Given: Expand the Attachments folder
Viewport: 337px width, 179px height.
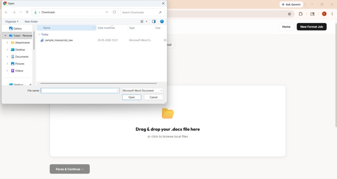Looking at the screenshot, I should point(7,43).
